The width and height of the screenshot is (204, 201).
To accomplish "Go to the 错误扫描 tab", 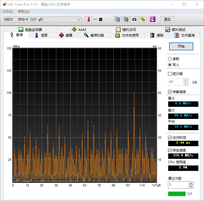I will (x=94, y=35).
